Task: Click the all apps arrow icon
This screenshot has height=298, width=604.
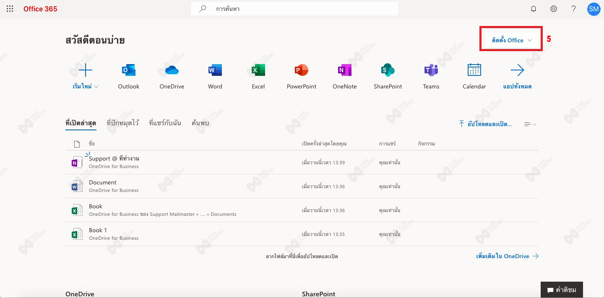Action: (518, 70)
